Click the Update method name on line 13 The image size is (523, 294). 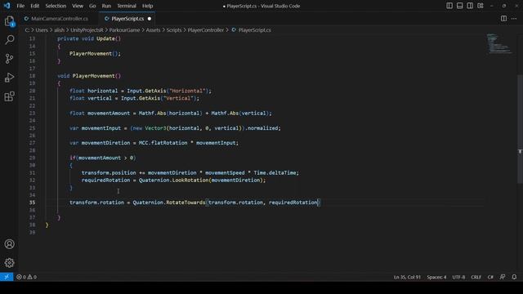[105, 38]
